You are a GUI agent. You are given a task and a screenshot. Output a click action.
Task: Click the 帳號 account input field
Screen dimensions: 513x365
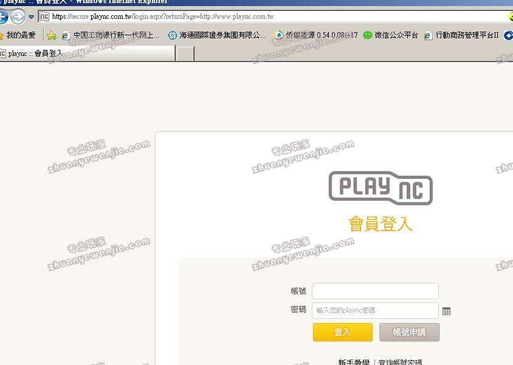coord(375,291)
